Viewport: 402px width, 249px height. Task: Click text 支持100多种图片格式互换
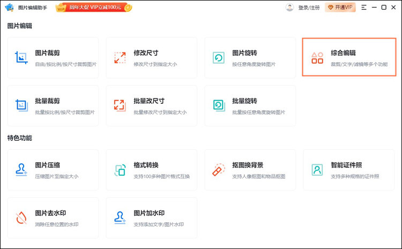tap(161, 176)
